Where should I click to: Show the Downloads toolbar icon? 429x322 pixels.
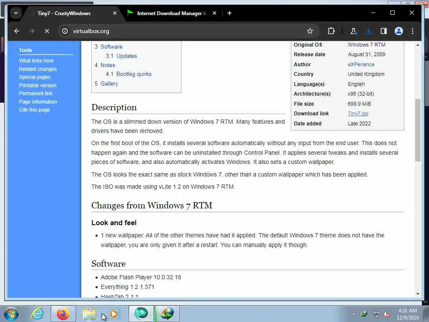[x=369, y=31]
